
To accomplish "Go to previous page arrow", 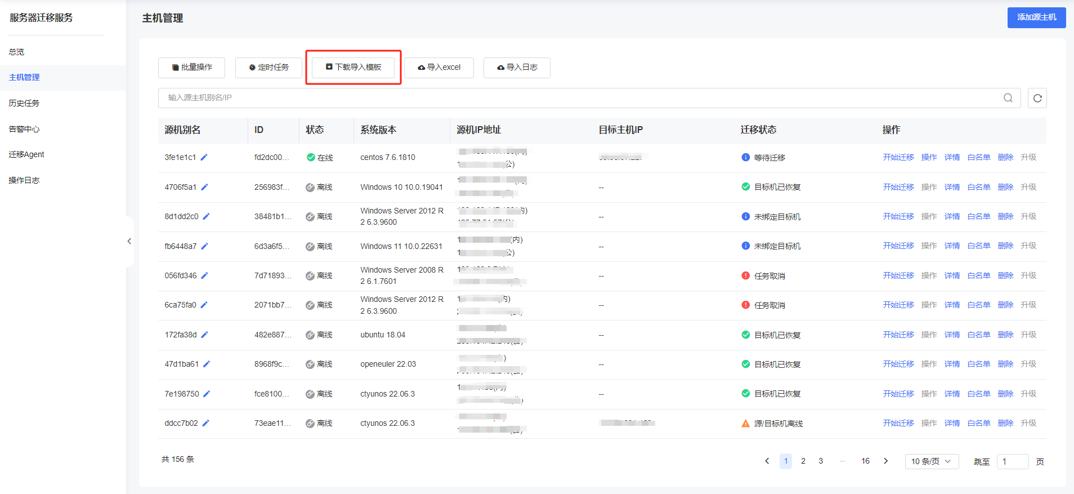I will click(767, 461).
